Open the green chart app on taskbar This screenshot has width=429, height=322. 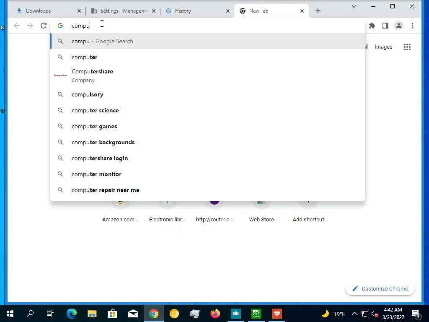pyautogui.click(x=256, y=314)
